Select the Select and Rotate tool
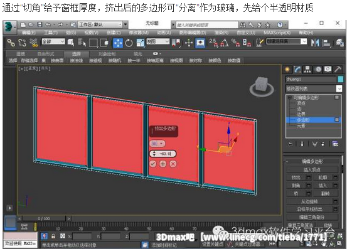The height and width of the screenshot is (249, 352). pyautogui.click(x=129, y=43)
